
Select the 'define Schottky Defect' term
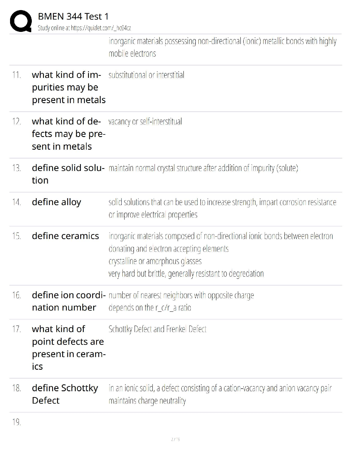pyautogui.click(x=65, y=394)
